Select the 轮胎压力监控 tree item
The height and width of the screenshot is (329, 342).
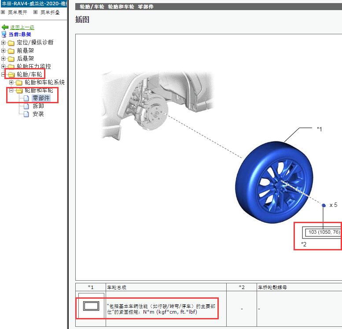tap(34, 66)
